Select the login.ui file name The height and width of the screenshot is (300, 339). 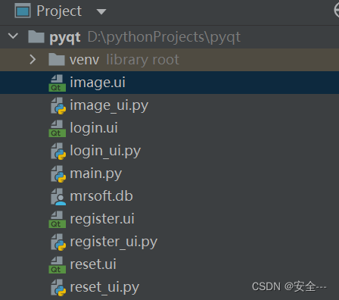pos(94,128)
